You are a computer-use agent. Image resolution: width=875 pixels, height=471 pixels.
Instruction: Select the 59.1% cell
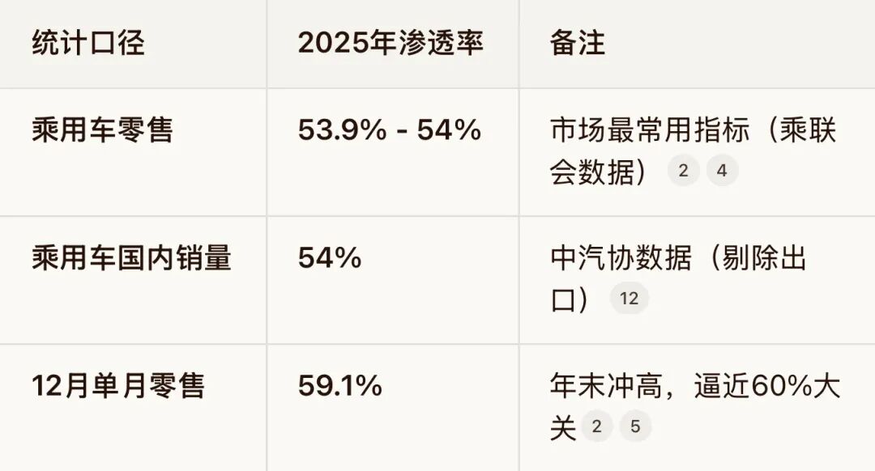click(x=339, y=386)
